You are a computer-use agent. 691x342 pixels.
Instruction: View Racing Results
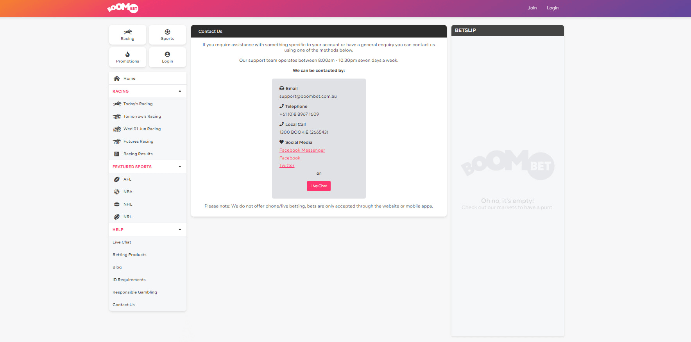[148, 154]
